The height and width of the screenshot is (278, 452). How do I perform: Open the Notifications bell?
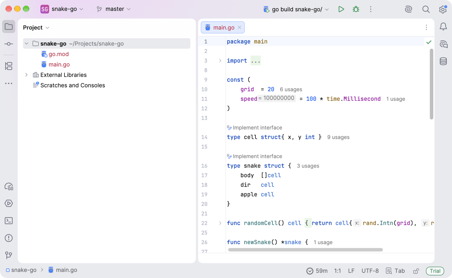(443, 27)
